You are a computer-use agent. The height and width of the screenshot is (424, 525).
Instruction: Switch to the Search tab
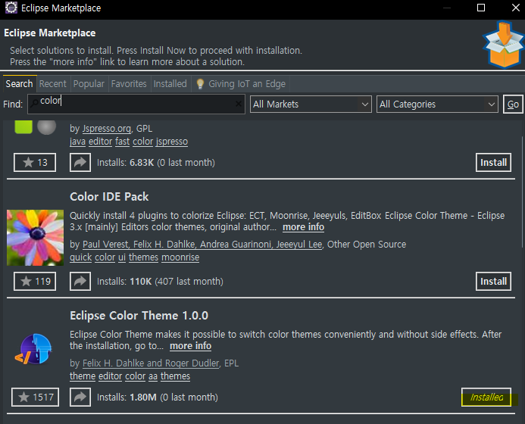point(19,83)
